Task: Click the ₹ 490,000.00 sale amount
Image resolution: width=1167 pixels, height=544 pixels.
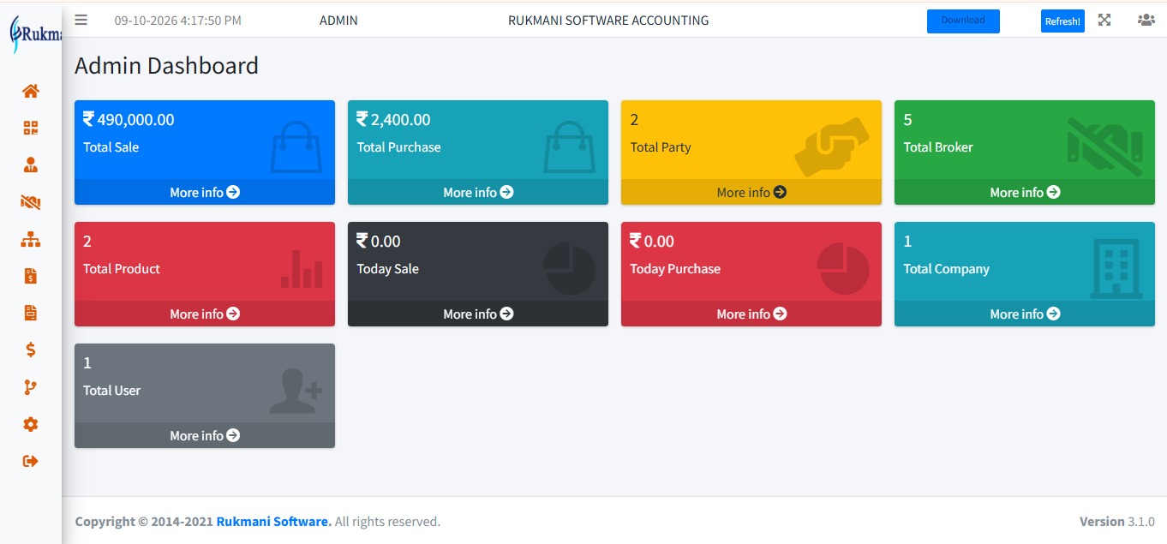Action: pyautogui.click(x=129, y=119)
